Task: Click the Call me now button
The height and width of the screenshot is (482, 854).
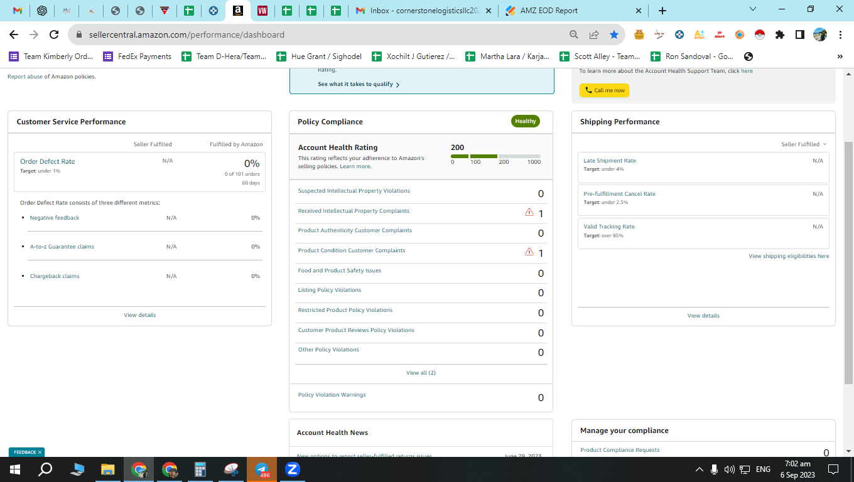Action: (x=604, y=90)
